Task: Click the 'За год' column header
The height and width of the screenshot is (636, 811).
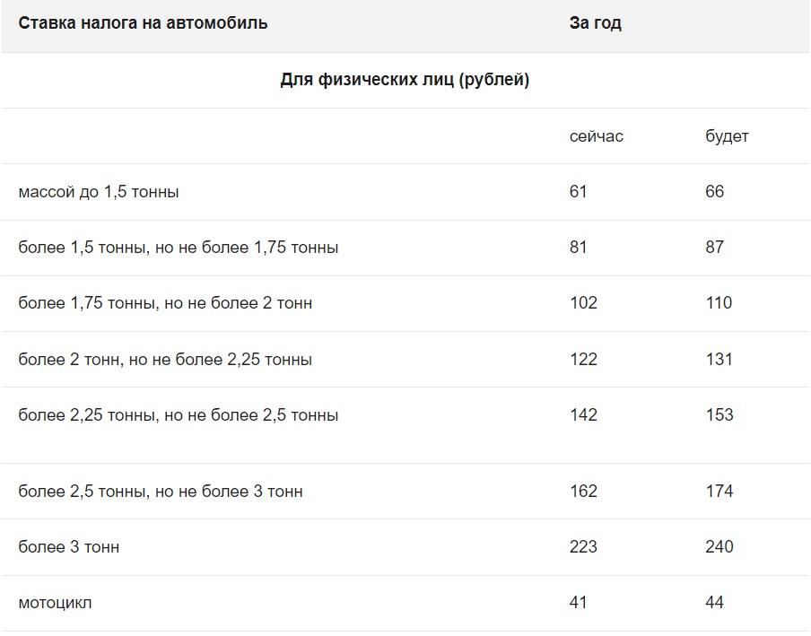Action: coord(596,23)
